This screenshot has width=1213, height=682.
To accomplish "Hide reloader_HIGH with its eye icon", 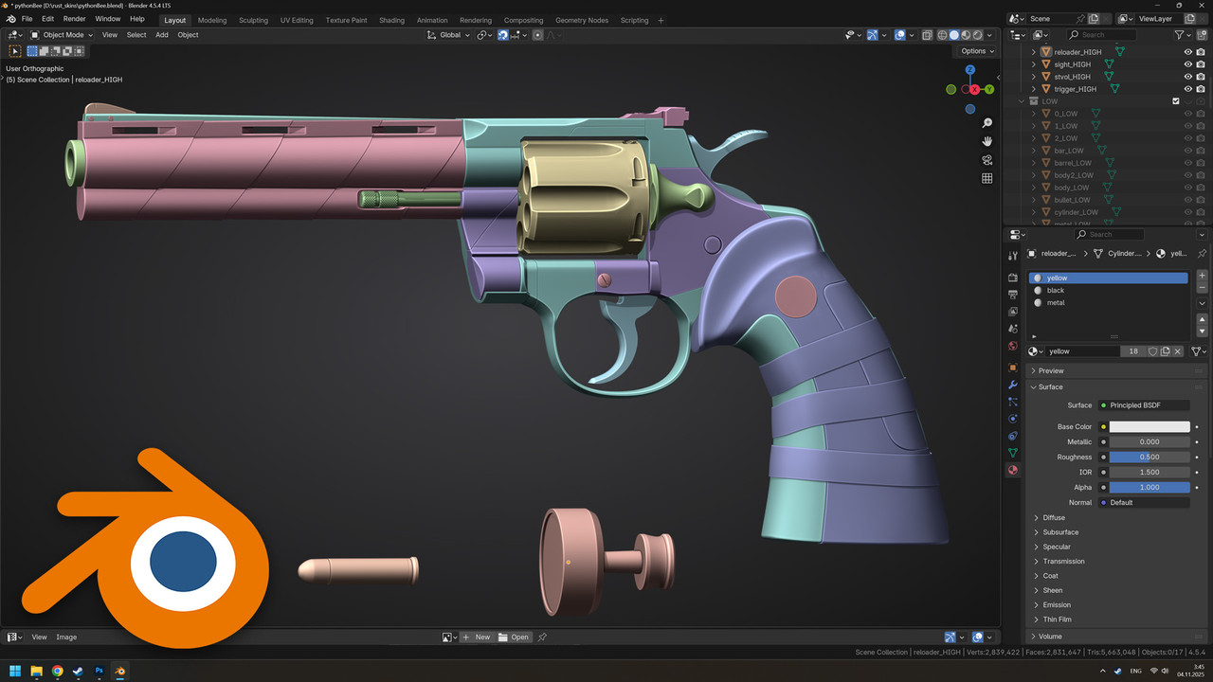I will [1188, 52].
